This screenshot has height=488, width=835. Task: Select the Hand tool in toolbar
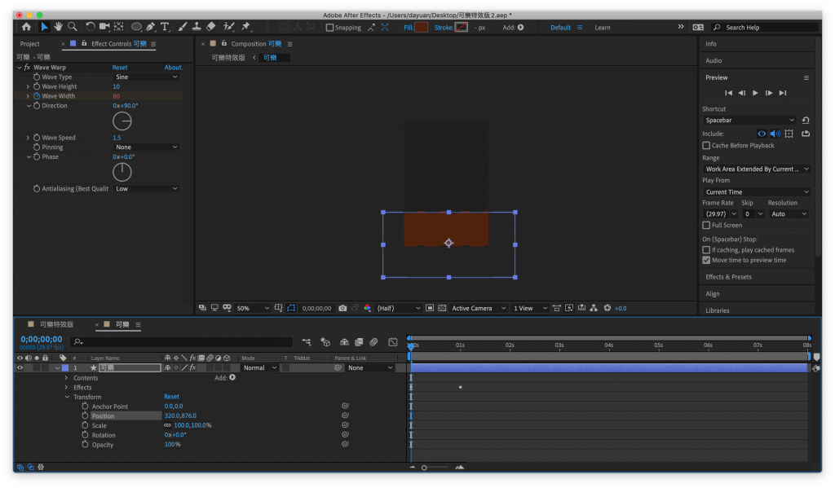pos(59,27)
